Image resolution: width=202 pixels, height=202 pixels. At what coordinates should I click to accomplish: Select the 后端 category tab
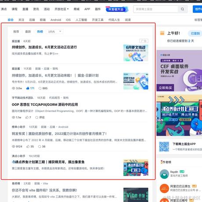(x=32, y=20)
